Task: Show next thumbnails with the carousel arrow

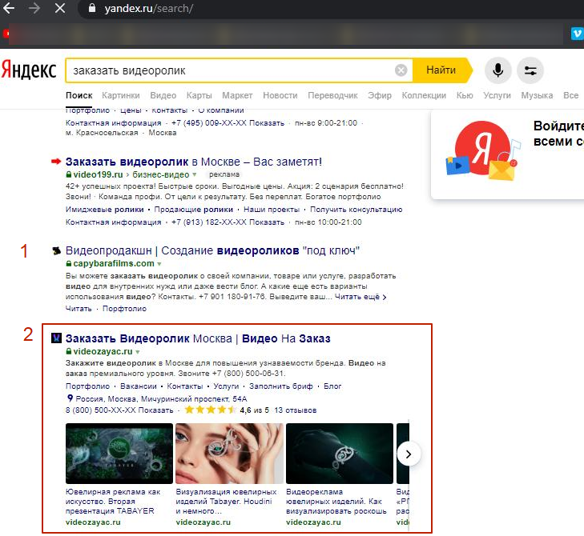Action: tap(409, 454)
